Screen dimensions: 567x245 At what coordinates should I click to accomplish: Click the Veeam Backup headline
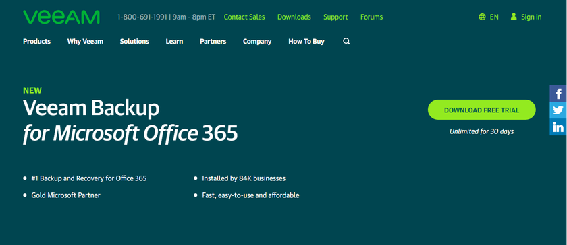(91, 108)
